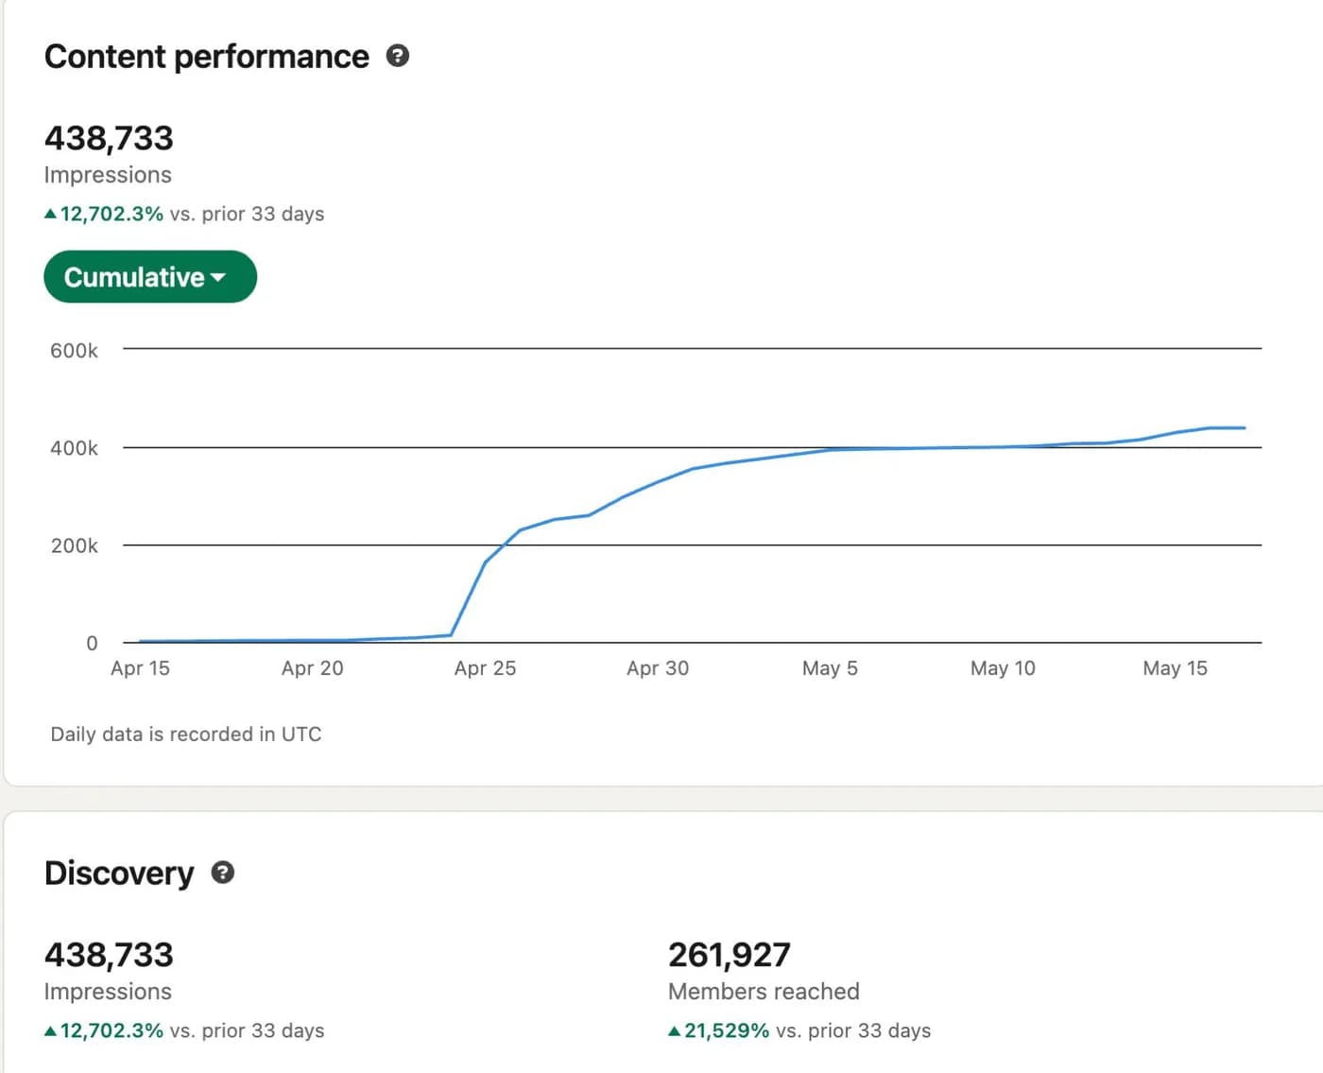Click the 21,529% vs. prior 33 days text
Viewport: 1323px width, 1073px height.
coord(799,1030)
